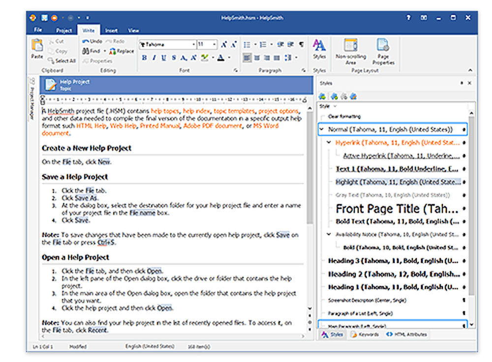This screenshot has width=492, height=362.
Task: Open the Replace tool
Action: 122,51
